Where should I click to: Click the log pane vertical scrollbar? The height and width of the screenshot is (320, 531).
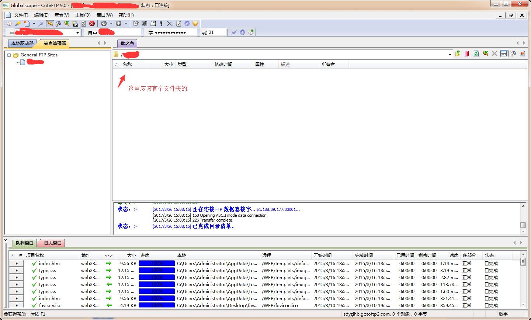click(523, 218)
